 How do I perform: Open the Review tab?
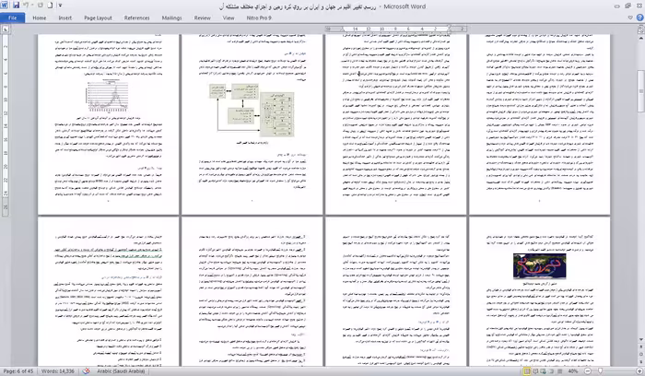203,18
